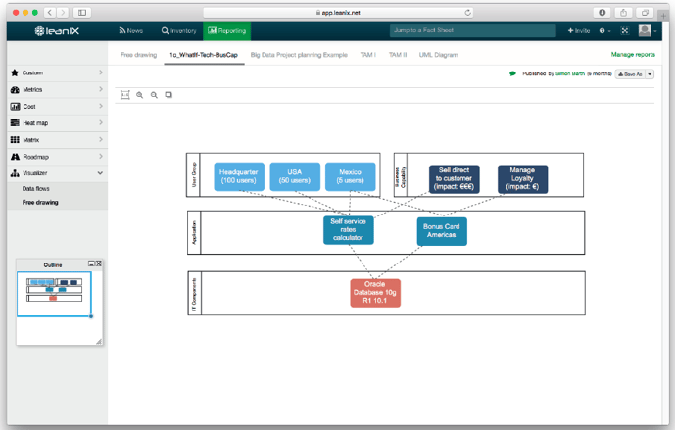Toggle the outline window toolbar icon
This screenshot has width=675, height=430.
click(169, 95)
